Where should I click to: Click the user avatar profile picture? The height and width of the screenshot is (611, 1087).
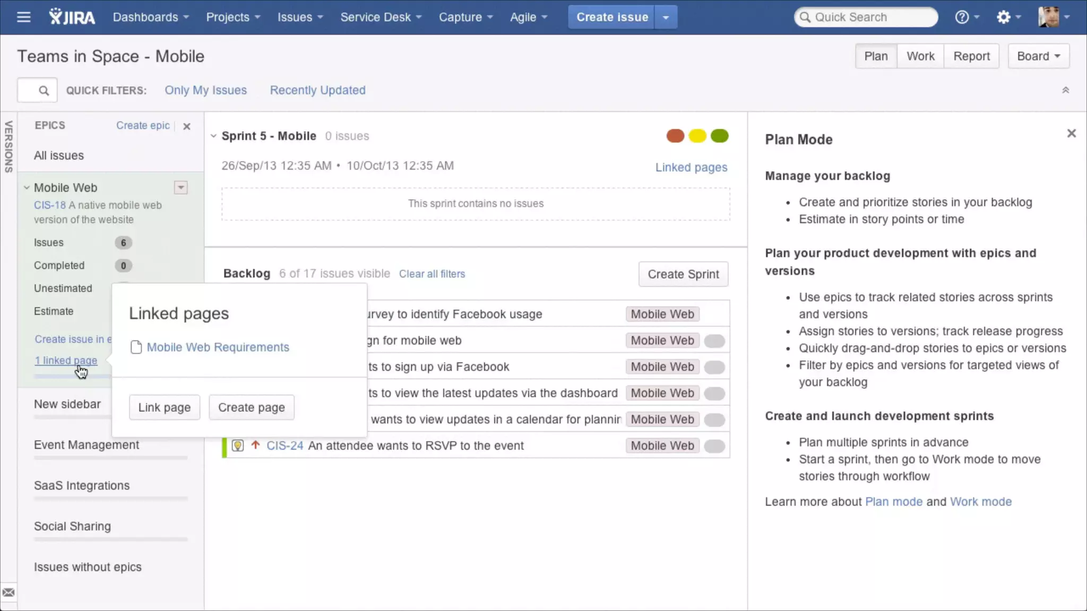pyautogui.click(x=1049, y=17)
